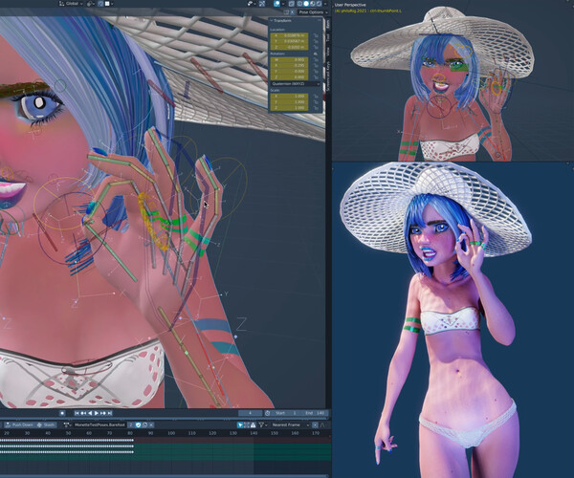Image resolution: width=574 pixels, height=478 pixels.
Task: Jump to timeline end frame
Action: 109,413
